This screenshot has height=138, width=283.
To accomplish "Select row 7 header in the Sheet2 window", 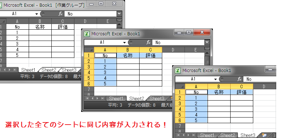I will 89,89.
